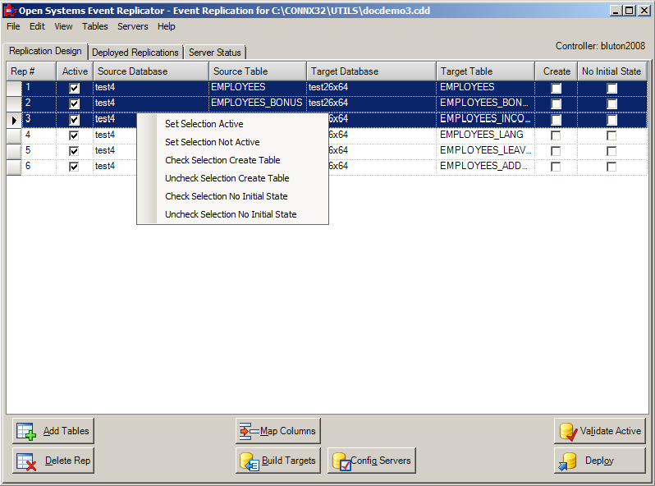Viewport: 655px width, 486px height.
Task: Check No Initial State for replication 5
Action: 611,151
